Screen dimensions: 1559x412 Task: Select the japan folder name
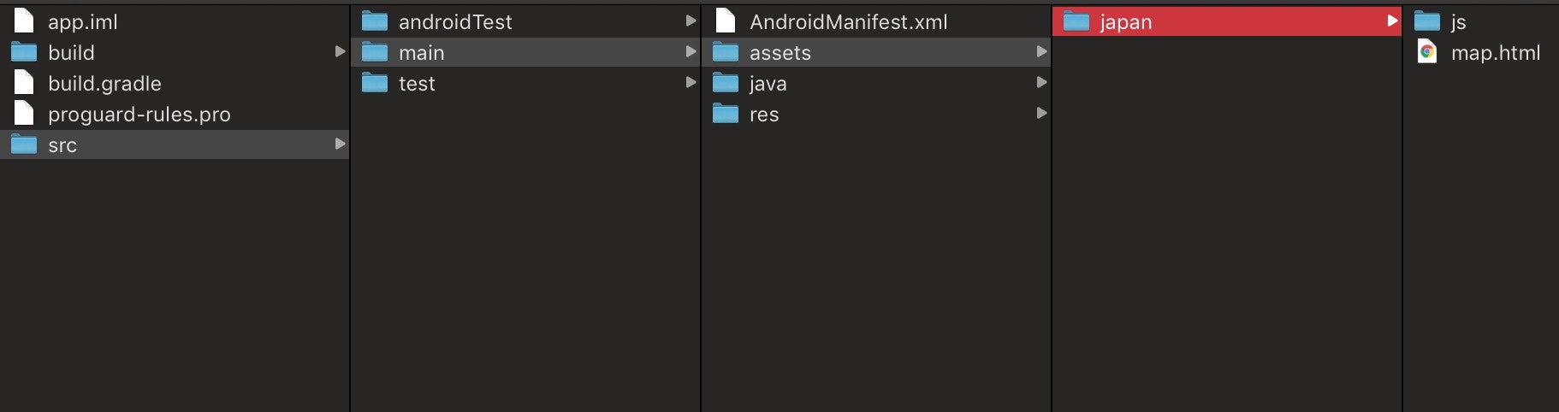tap(1126, 22)
